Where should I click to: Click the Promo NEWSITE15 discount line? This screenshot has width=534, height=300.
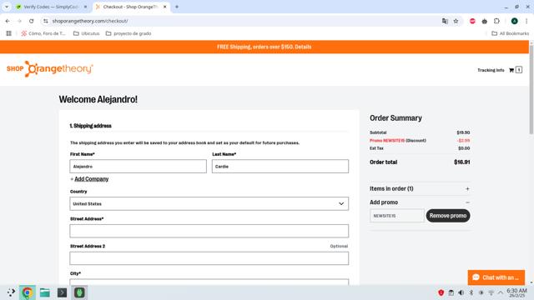pyautogui.click(x=420, y=141)
